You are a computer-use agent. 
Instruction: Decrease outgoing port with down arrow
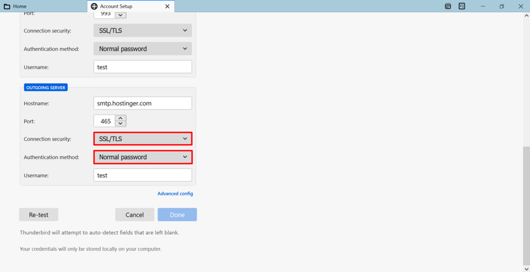[121, 124]
